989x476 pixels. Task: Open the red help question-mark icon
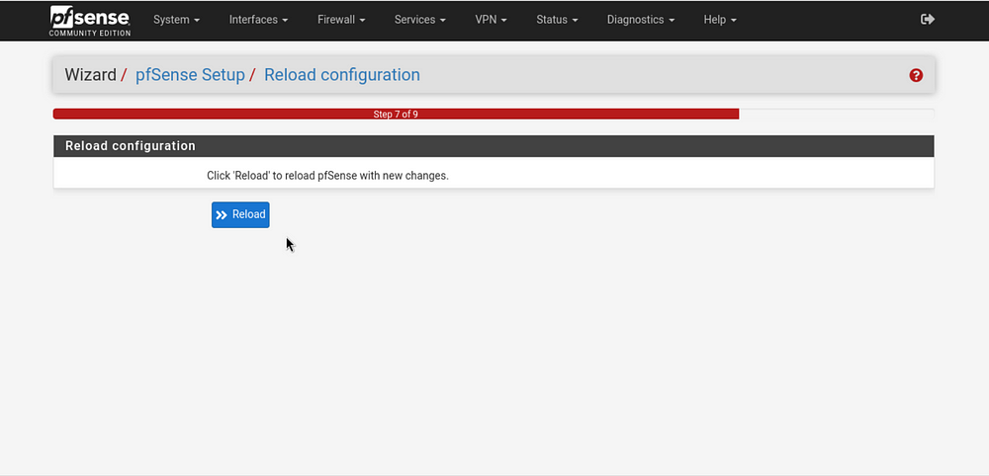[916, 76]
